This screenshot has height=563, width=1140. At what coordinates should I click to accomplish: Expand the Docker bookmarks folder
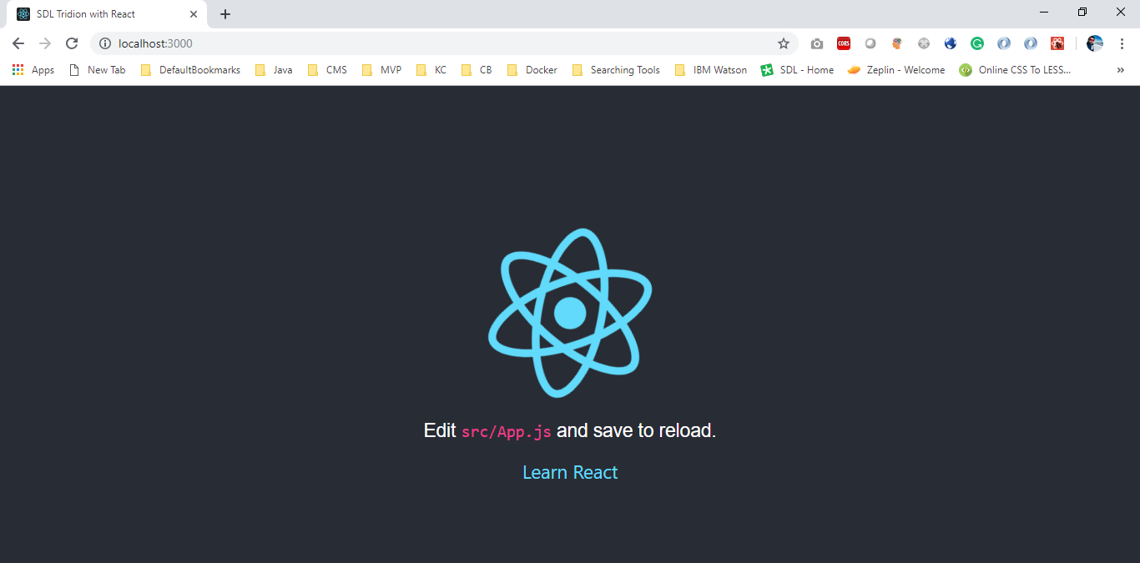532,70
